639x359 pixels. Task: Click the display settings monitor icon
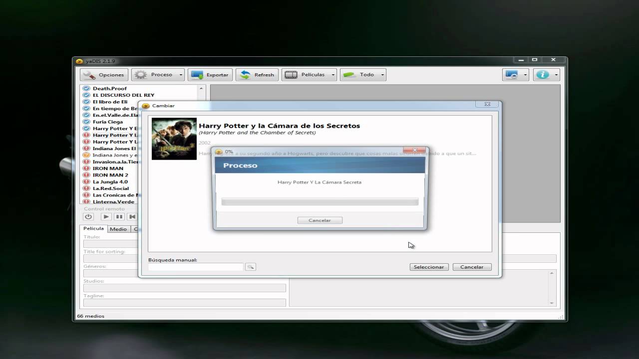pyautogui.click(x=512, y=75)
